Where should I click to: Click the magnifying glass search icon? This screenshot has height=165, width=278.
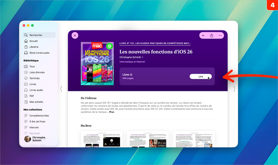click(x=26, y=35)
